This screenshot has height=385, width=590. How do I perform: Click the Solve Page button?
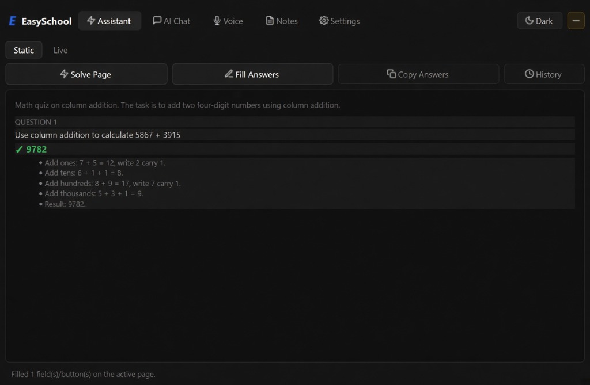(x=86, y=74)
